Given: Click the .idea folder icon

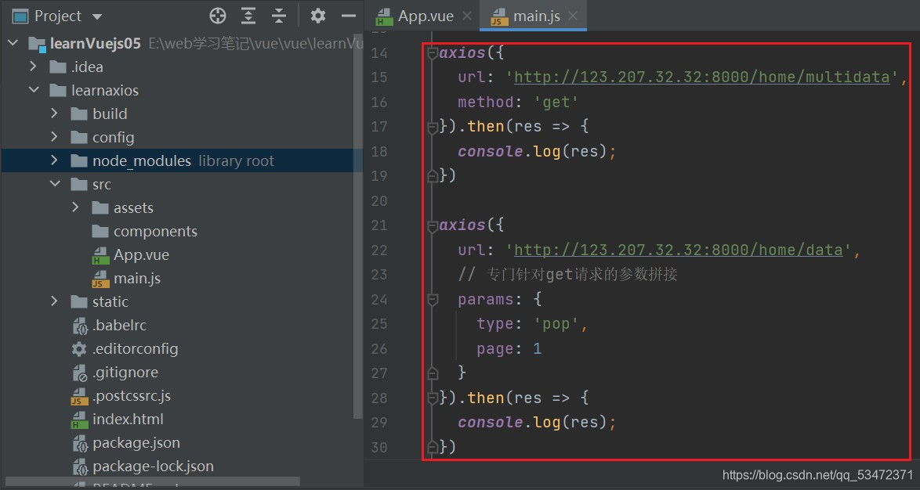Looking at the screenshot, I should click(x=57, y=67).
